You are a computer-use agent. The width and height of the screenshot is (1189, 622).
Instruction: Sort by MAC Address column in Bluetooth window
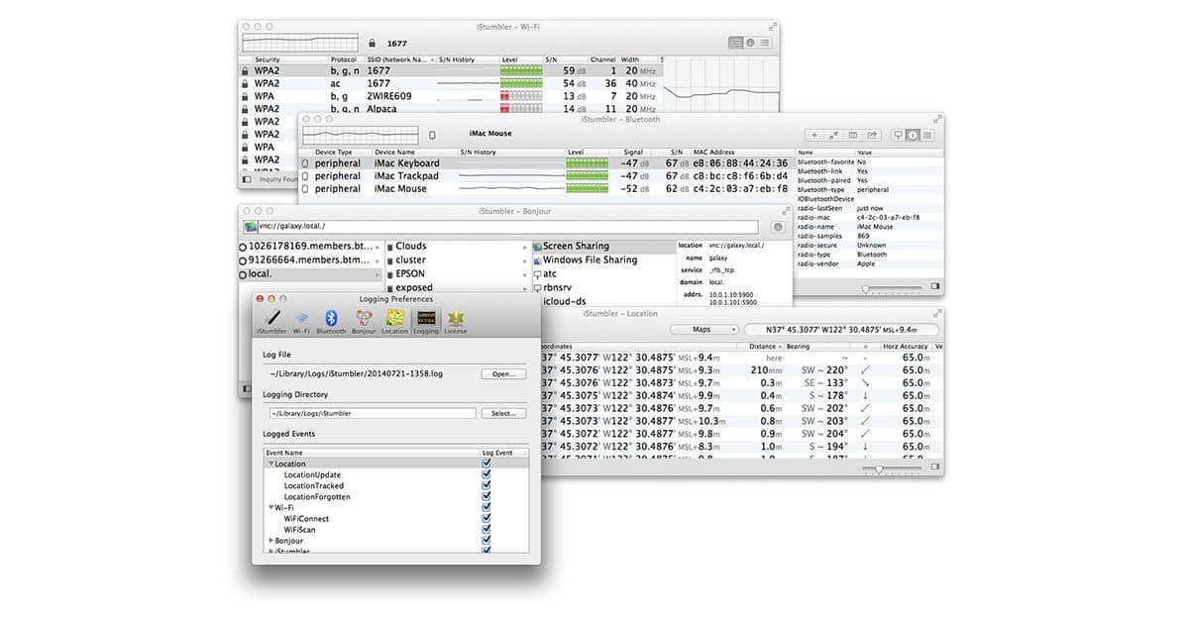(x=742, y=153)
